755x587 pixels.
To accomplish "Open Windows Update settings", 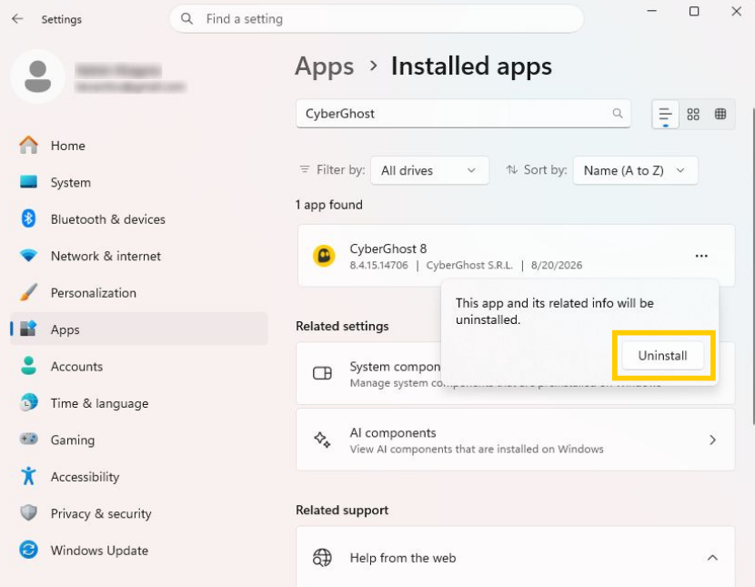I will point(138,551).
